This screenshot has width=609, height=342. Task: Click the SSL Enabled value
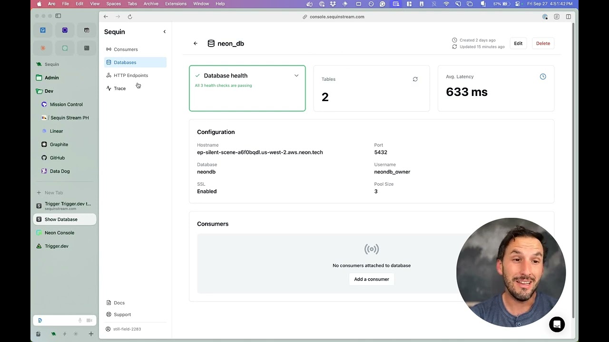click(206, 191)
